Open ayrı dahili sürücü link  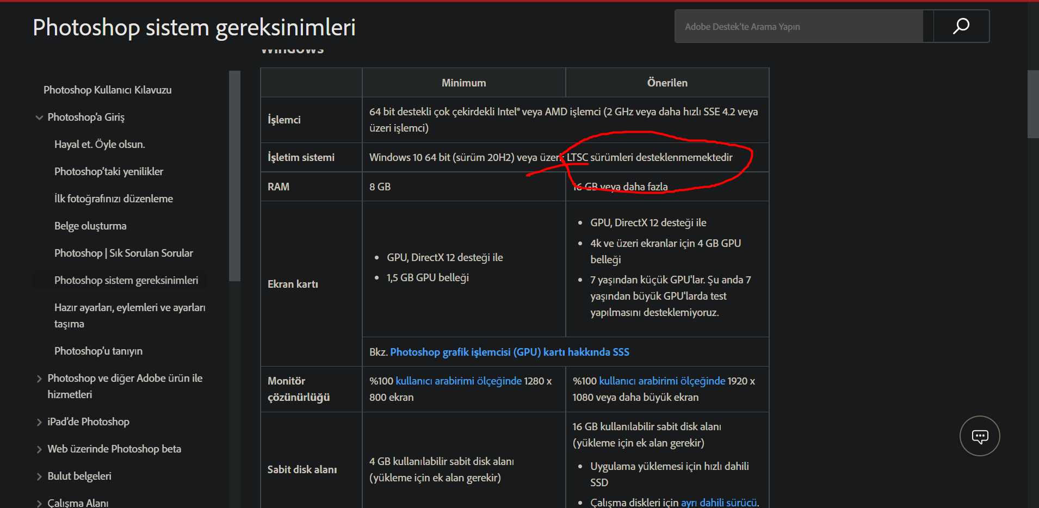(x=719, y=503)
